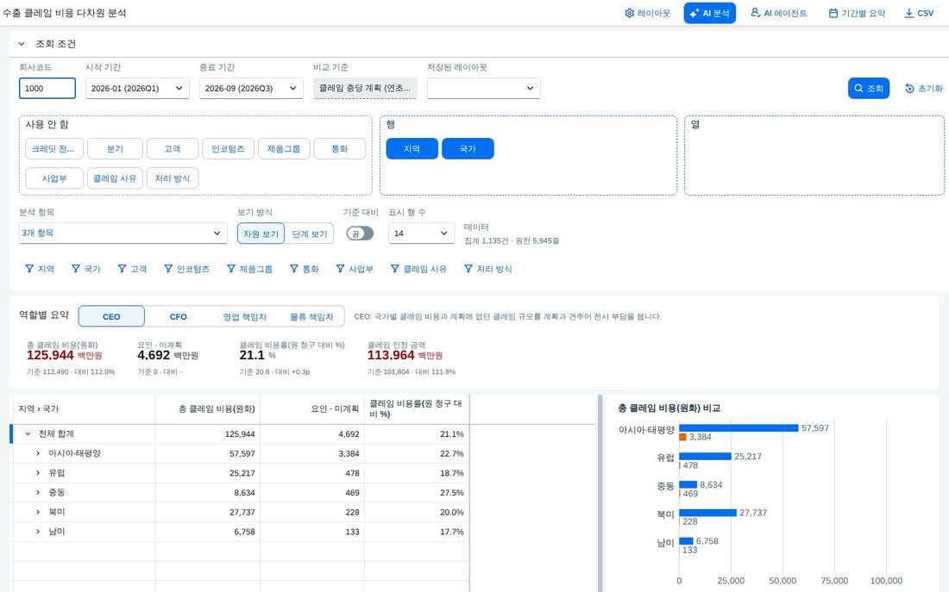949x592 pixels.
Task: Open the 국가 filter funnel
Action: (76, 269)
